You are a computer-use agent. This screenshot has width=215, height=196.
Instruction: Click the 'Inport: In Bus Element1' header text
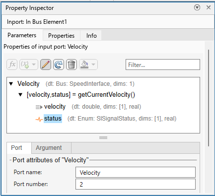[x=37, y=22]
